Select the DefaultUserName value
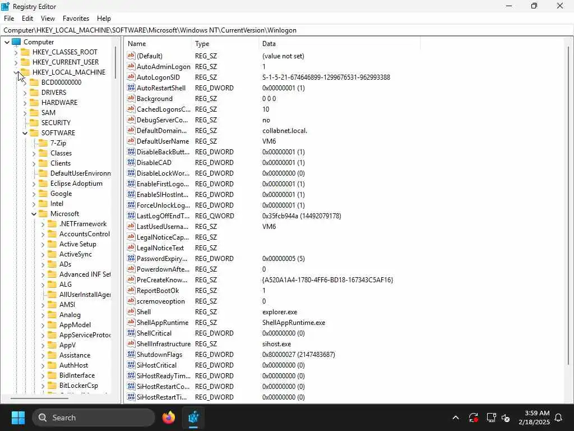This screenshot has height=431, width=574. [x=163, y=141]
